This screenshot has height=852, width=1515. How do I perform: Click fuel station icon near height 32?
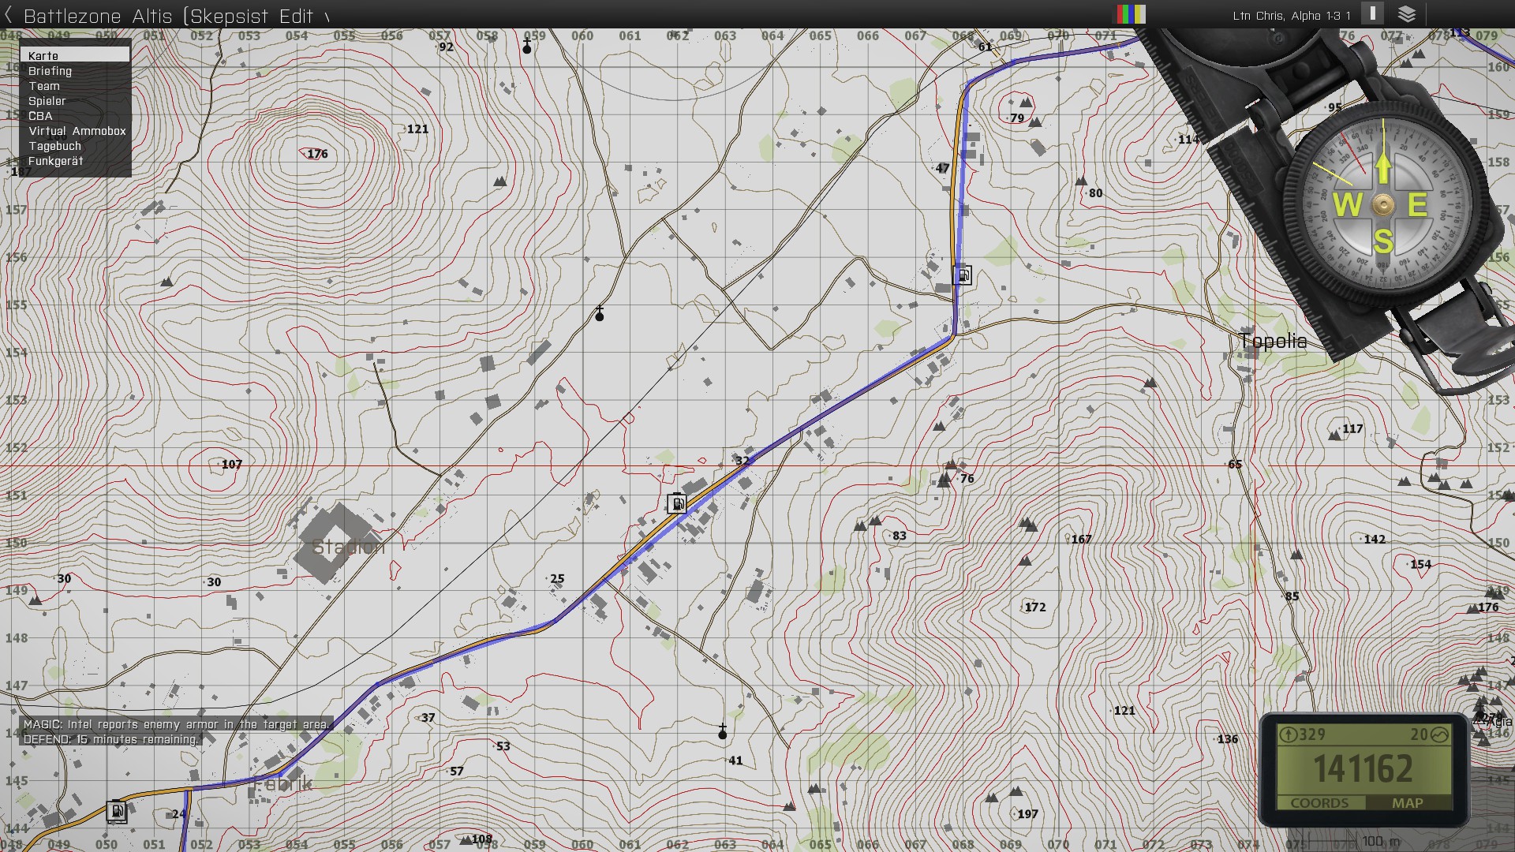(x=677, y=503)
